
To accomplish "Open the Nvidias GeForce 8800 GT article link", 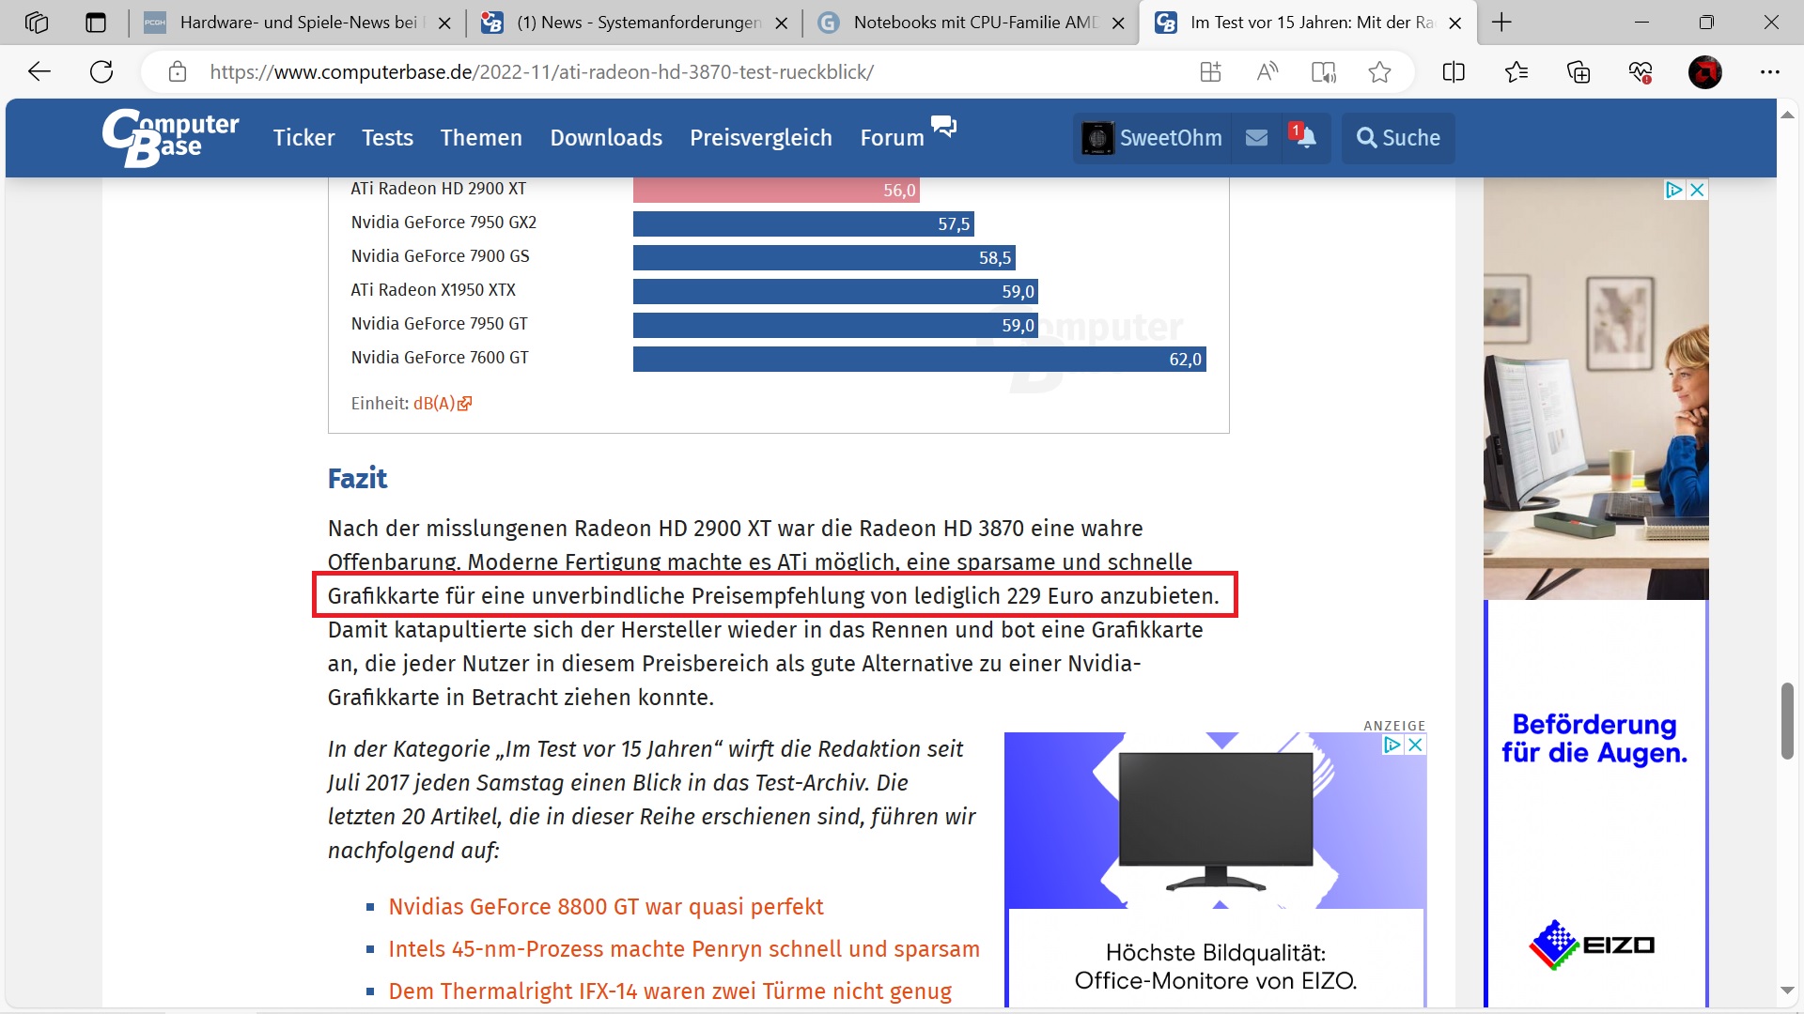I will [605, 907].
